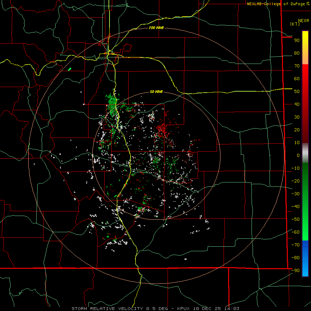Pick the gray zero-velocity segment of the color bar
The image size is (311, 311).
[305, 153]
